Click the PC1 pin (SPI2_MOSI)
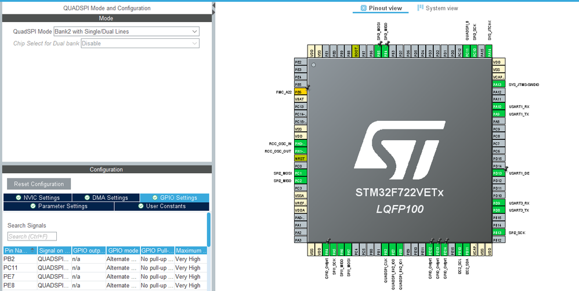This screenshot has height=291, width=579. 301,173
